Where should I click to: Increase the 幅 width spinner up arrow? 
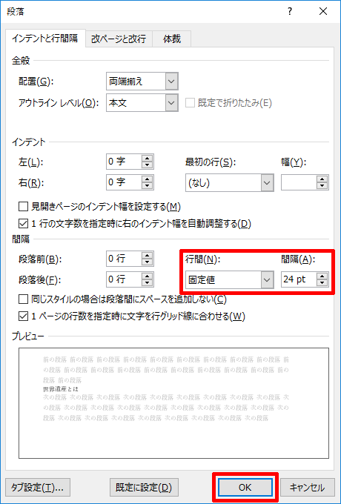(x=322, y=179)
